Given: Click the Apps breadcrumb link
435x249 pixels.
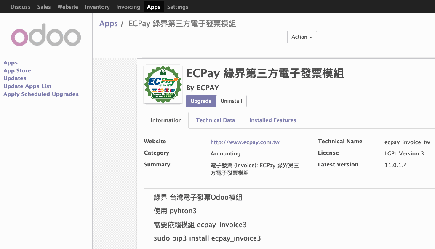Looking at the screenshot, I should tap(109, 24).
